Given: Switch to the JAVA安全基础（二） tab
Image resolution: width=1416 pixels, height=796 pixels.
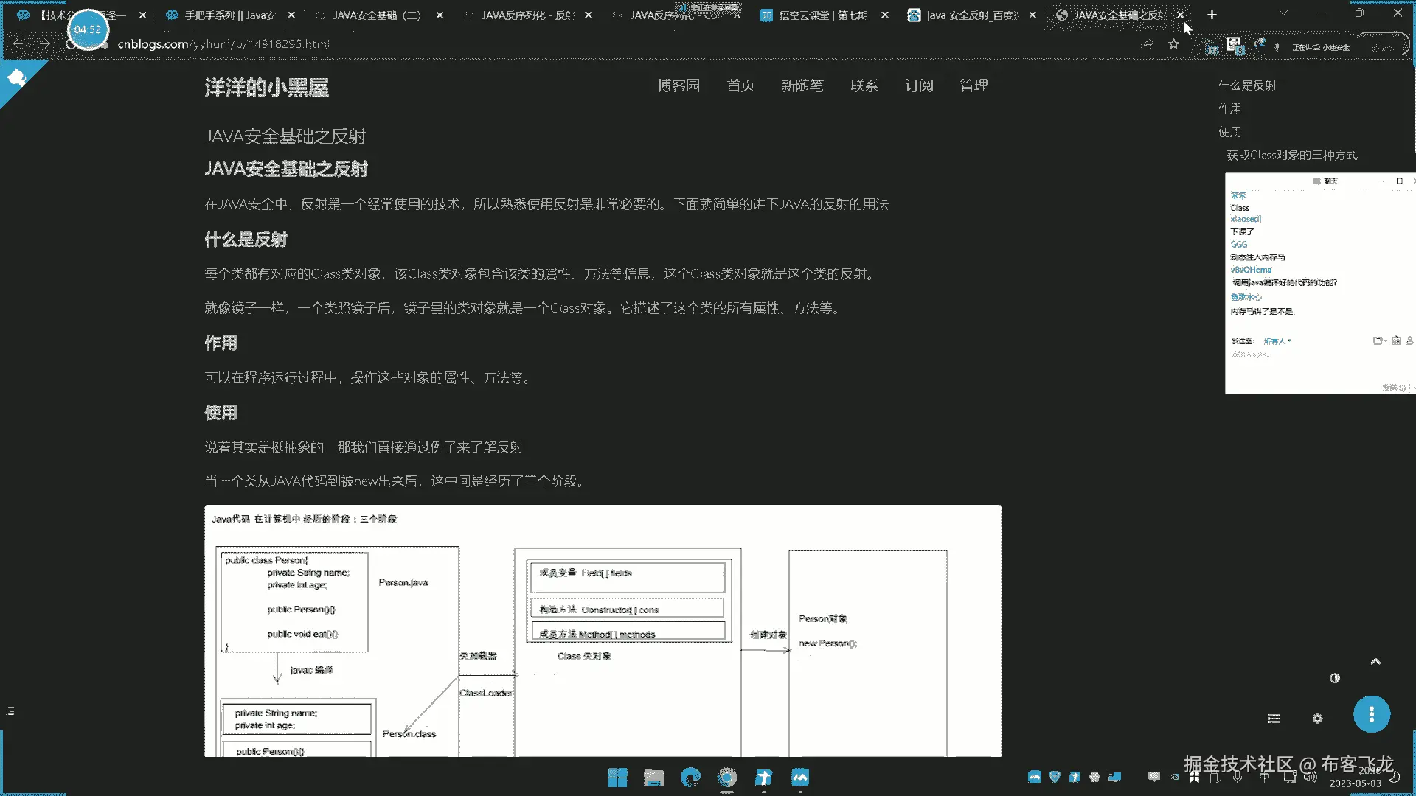Looking at the screenshot, I should tap(376, 15).
